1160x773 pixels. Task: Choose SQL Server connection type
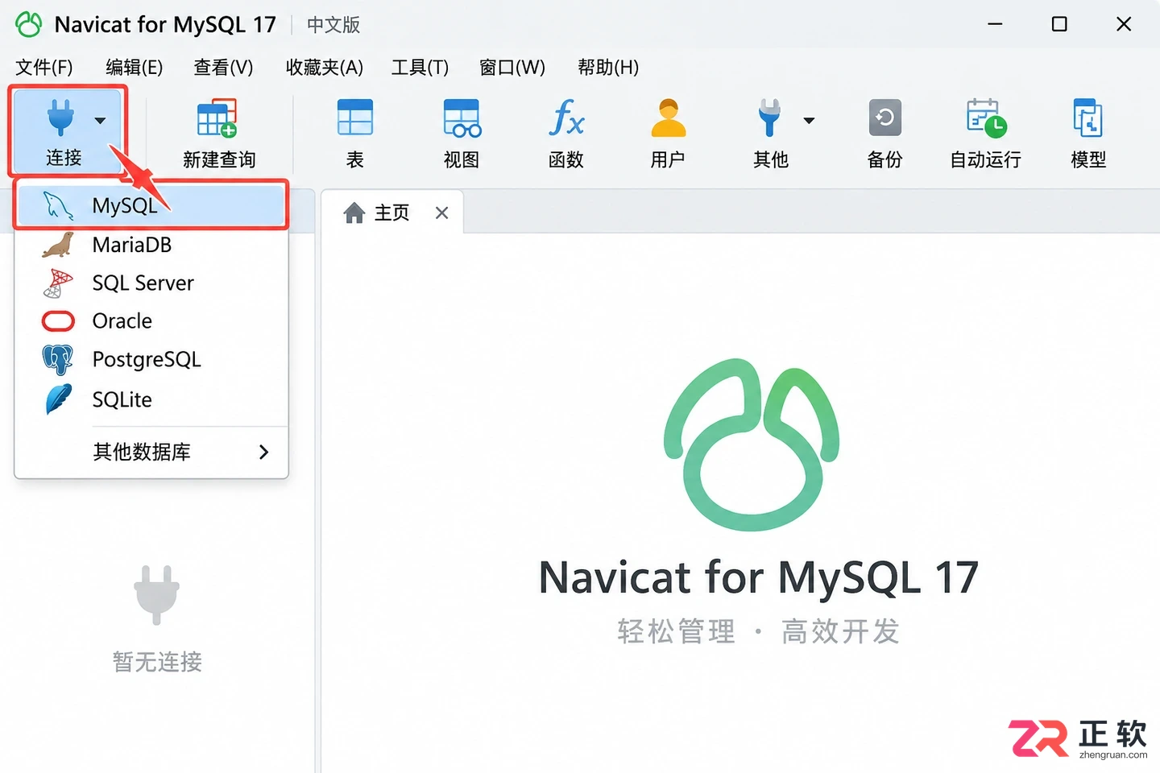[151, 283]
